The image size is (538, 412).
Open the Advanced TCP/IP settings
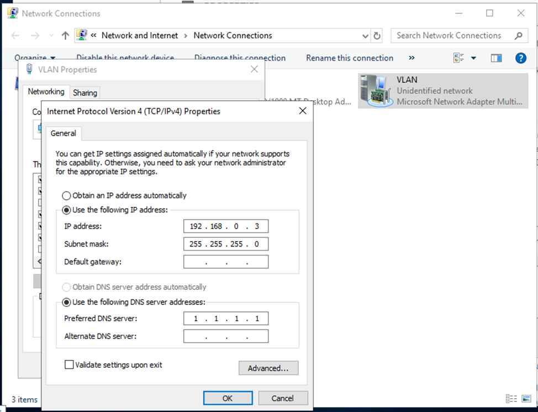268,368
